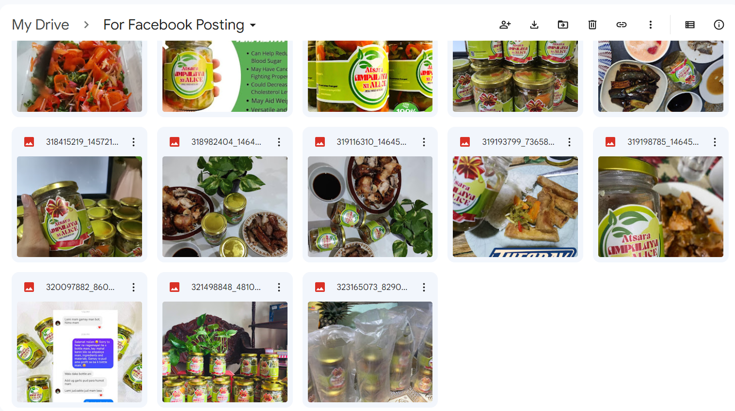
Task: Click the trash icon to remove
Action: tap(592, 25)
